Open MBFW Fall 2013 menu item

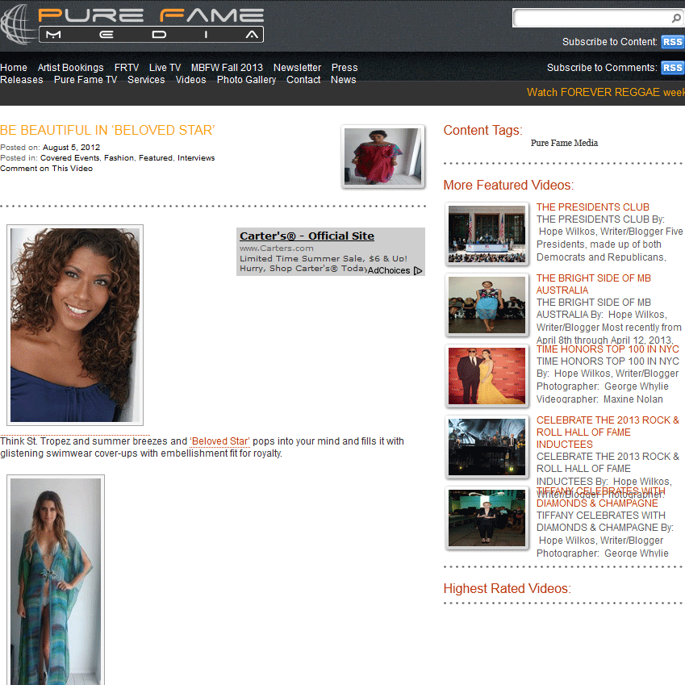(x=227, y=68)
